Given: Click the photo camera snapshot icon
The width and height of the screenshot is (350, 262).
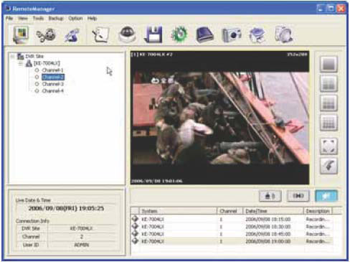Looking at the screenshot, I should (232, 35).
